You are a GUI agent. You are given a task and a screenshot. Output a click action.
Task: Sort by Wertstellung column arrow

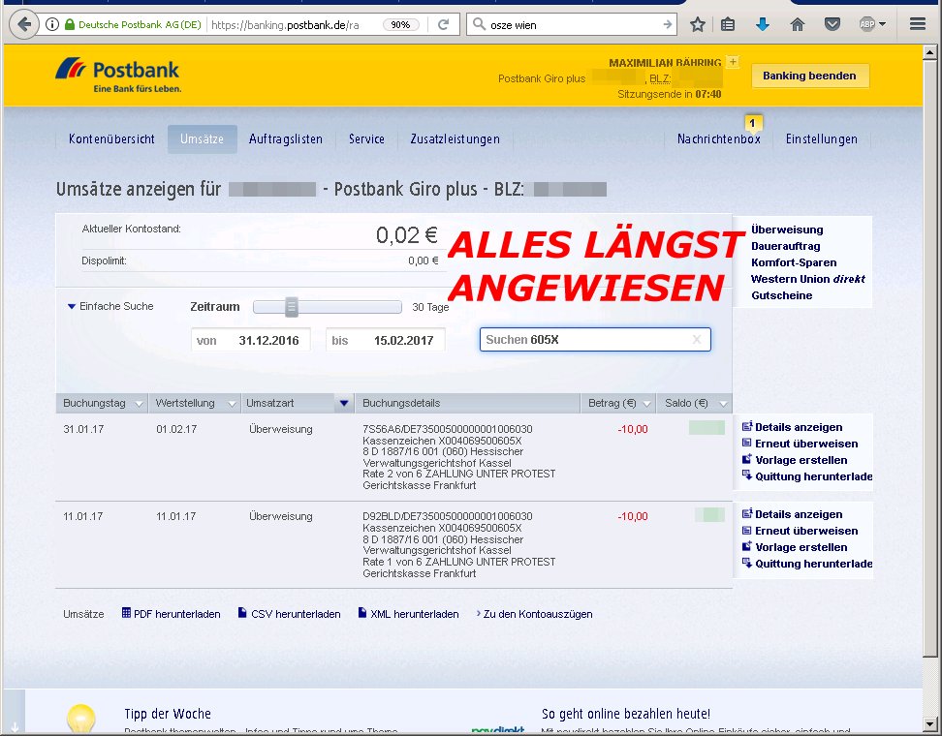coord(232,404)
